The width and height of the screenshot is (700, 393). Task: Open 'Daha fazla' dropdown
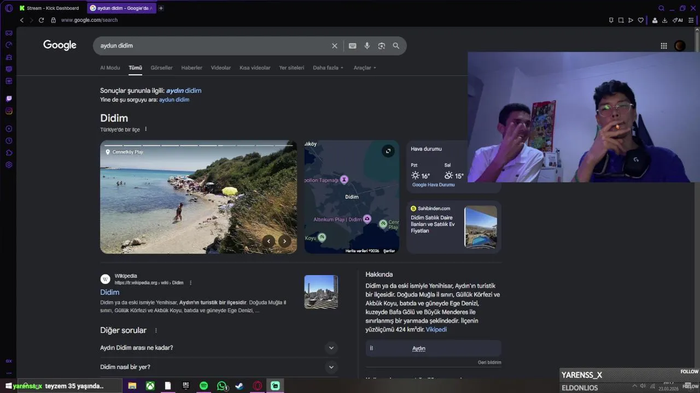328,68
